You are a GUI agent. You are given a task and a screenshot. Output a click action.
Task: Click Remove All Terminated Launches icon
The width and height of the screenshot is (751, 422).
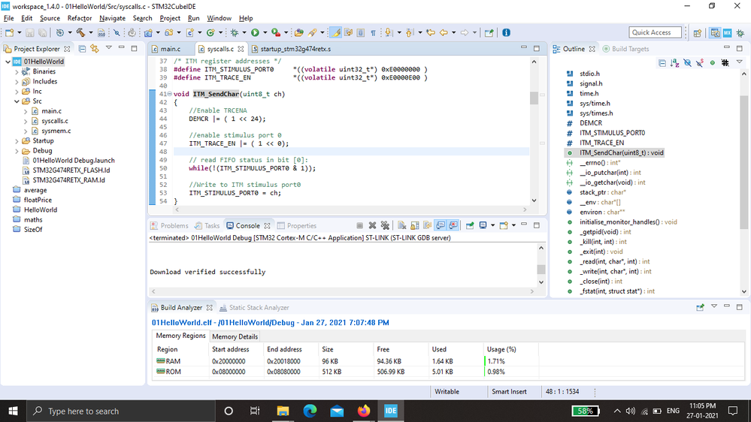(385, 225)
